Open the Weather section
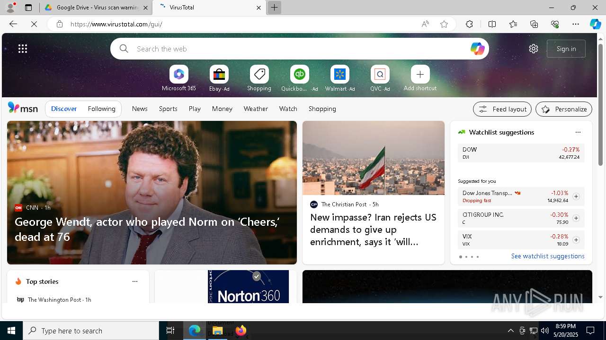 click(x=256, y=109)
